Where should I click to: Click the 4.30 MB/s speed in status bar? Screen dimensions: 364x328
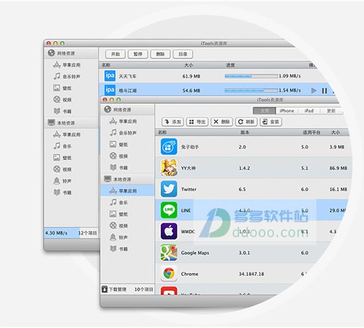[56, 233]
